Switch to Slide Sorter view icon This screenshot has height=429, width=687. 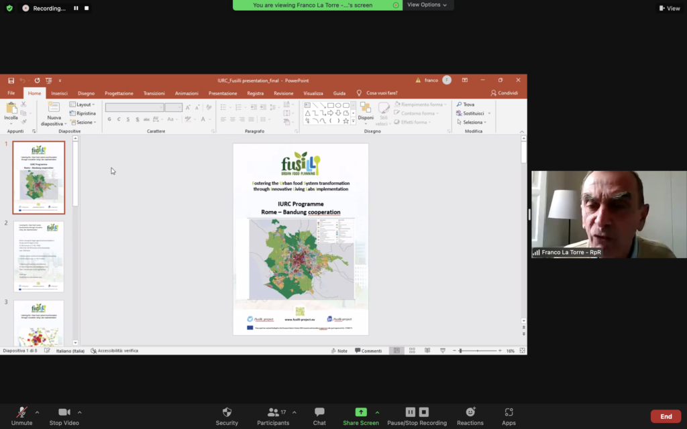point(412,351)
